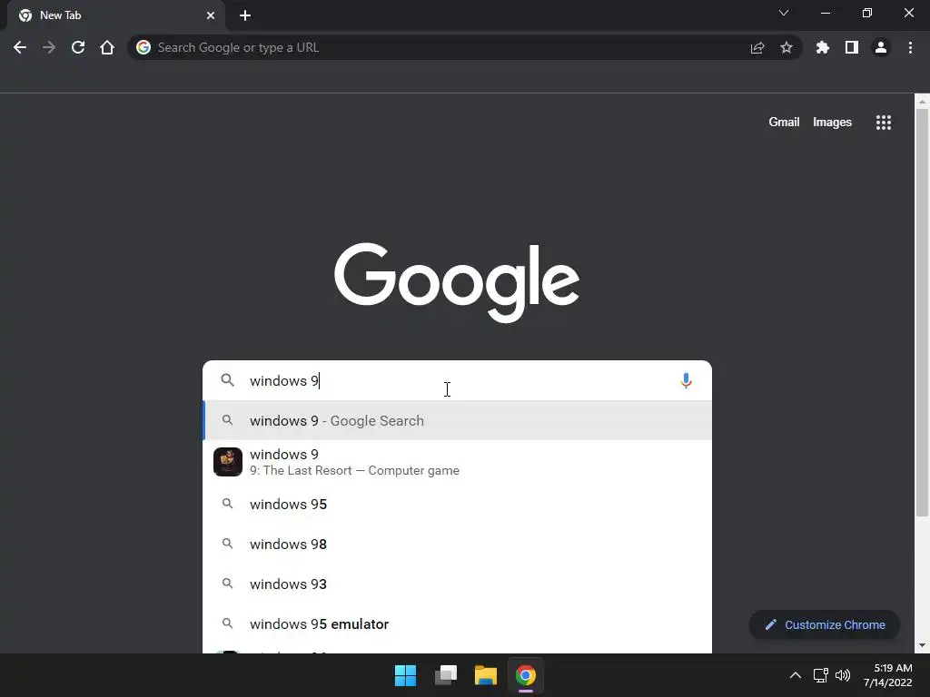Screen dimensions: 930x697
Task: Show hidden tray icons chevron
Action: (796, 675)
